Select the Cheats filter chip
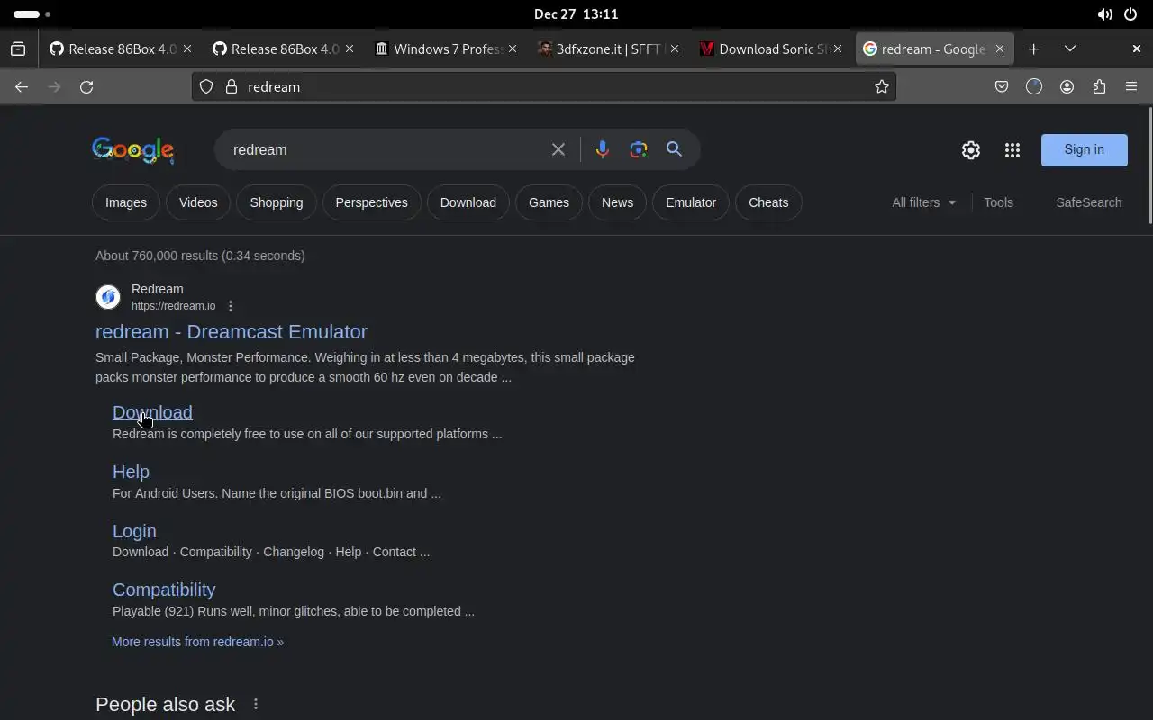Screen dimensions: 1153x720 [x=768, y=202]
